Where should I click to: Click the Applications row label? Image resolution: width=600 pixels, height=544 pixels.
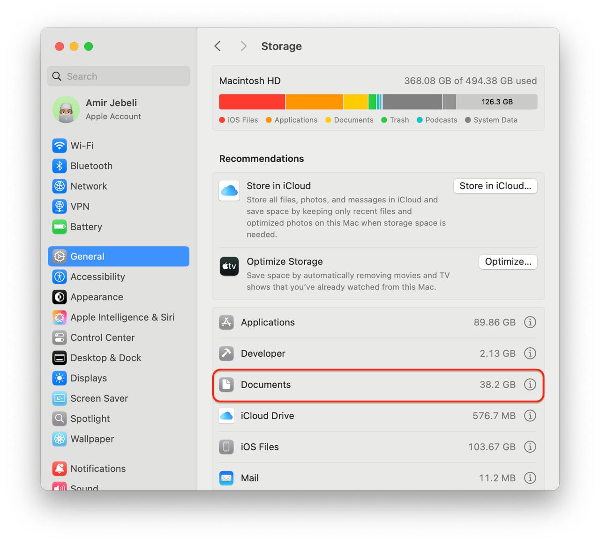(x=268, y=322)
